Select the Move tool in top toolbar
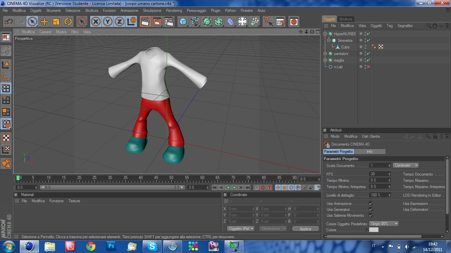The height and width of the screenshot is (253, 451). tap(44, 22)
